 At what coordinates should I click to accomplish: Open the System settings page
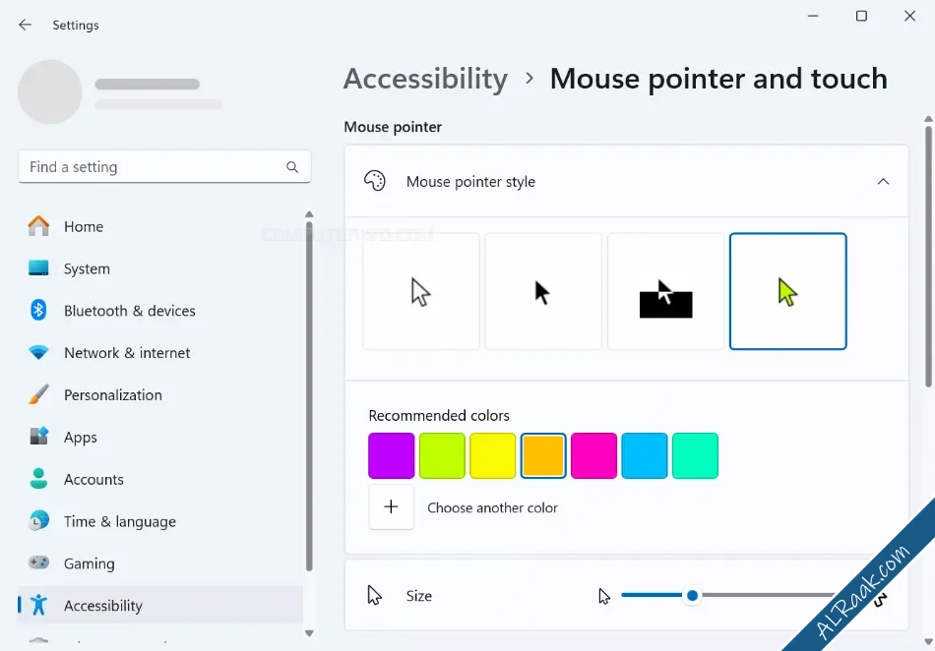pos(161,268)
